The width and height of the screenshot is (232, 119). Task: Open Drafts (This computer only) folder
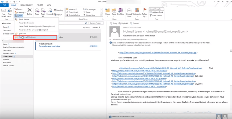[x=14, y=48]
